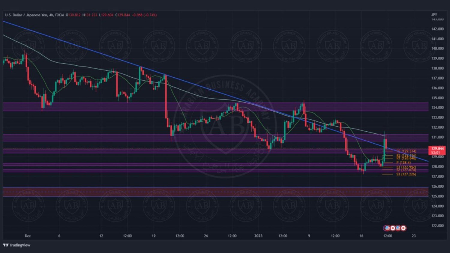Click the 142.000 price axis label
Image resolution: width=450 pixels, height=253 pixels.
pos(437,29)
